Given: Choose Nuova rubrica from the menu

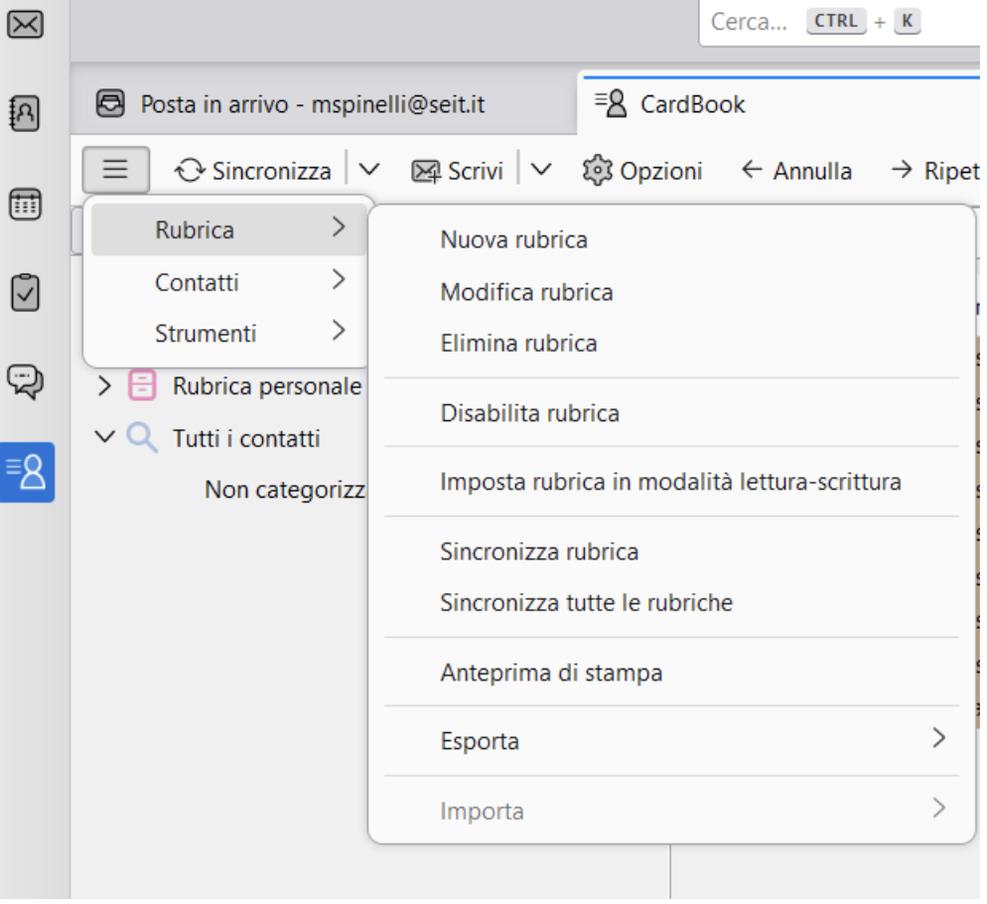Looking at the screenshot, I should [513, 240].
